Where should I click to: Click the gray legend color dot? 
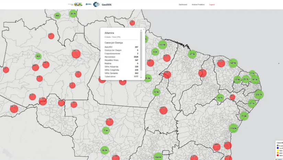point(278,145)
